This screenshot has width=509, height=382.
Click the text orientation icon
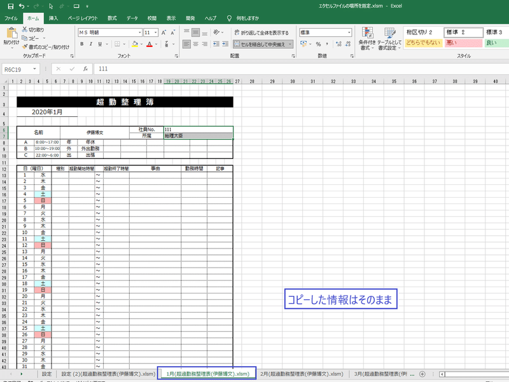point(216,32)
